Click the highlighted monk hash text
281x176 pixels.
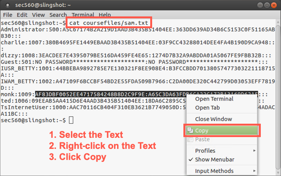(146, 94)
